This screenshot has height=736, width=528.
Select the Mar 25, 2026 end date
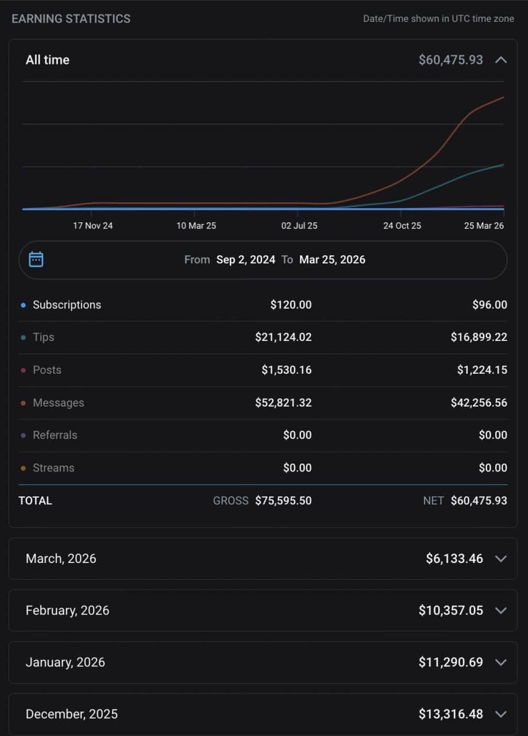[x=332, y=259]
